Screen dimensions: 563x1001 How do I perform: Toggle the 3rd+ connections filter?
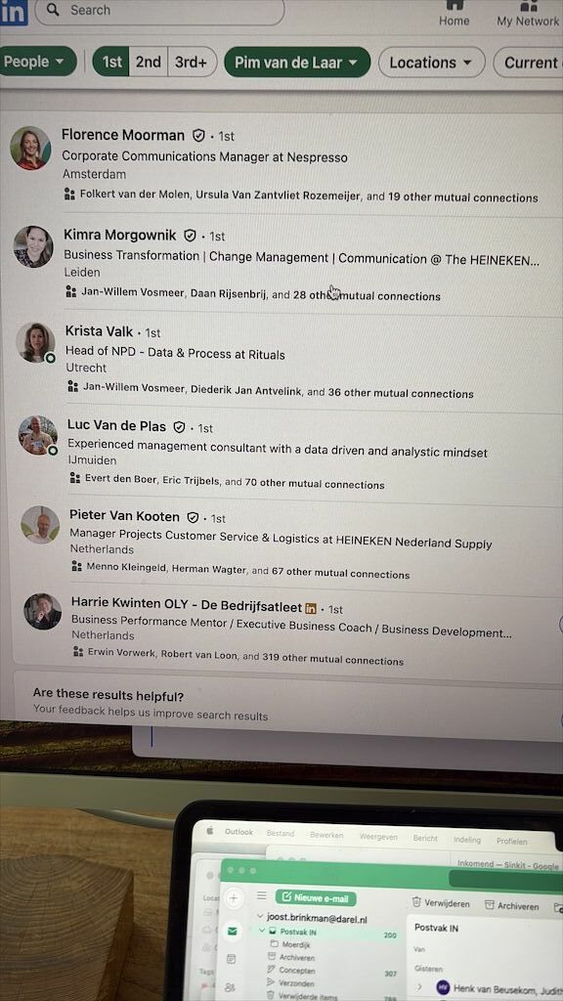click(x=192, y=63)
